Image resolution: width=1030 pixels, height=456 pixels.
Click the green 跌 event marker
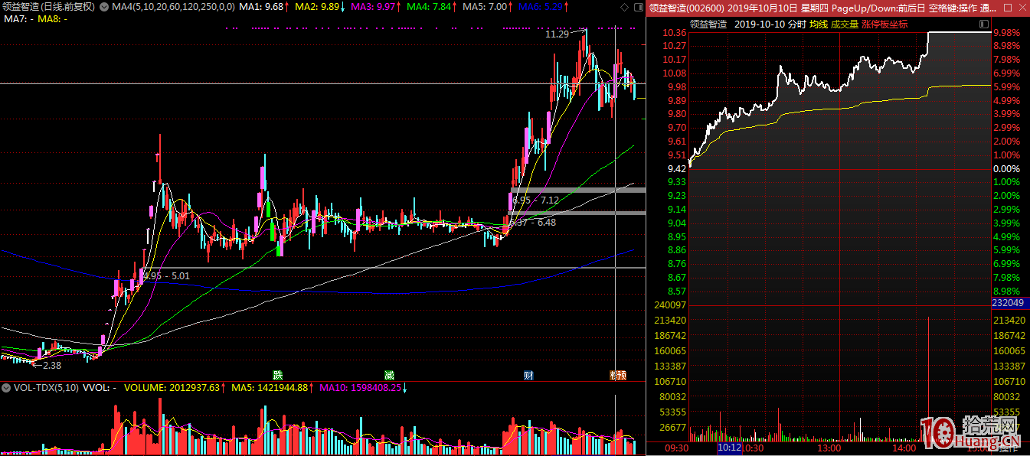click(x=277, y=375)
